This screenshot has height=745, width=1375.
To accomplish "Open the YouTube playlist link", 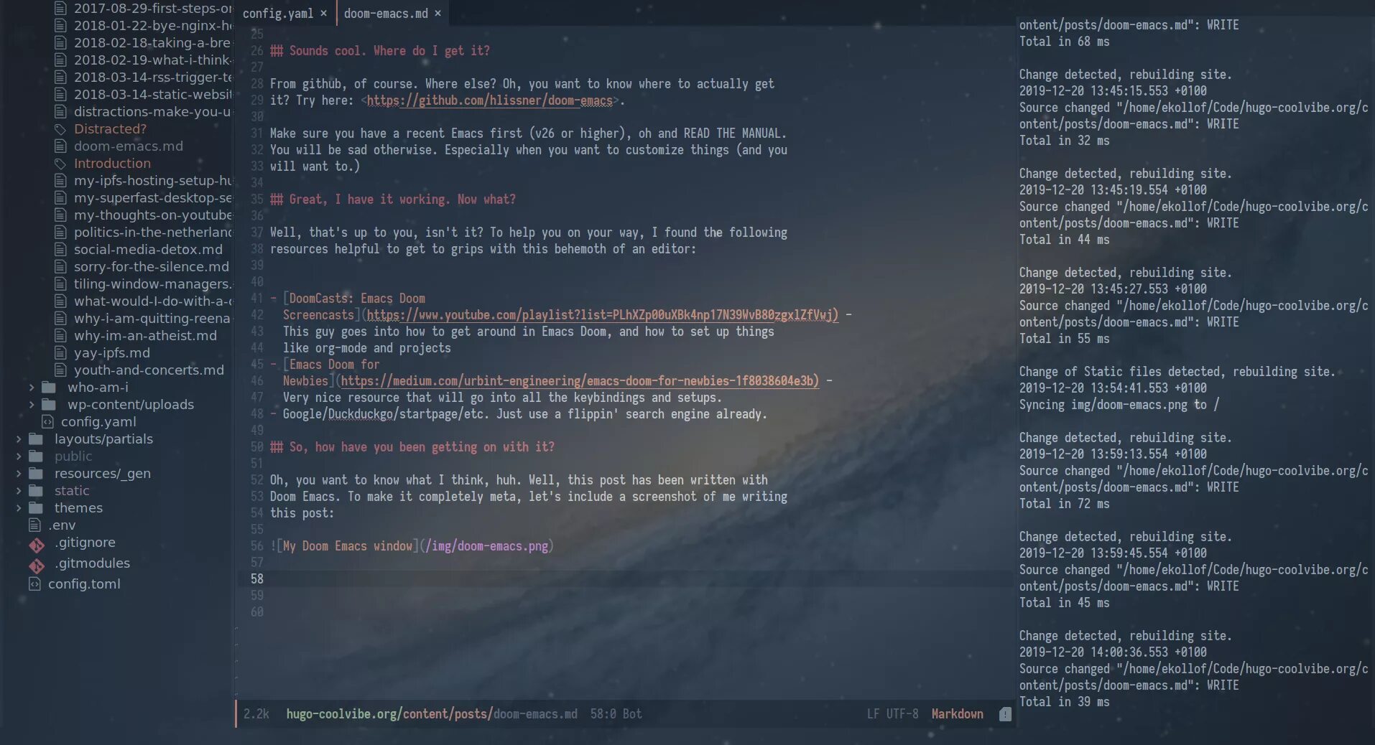I will (x=603, y=315).
